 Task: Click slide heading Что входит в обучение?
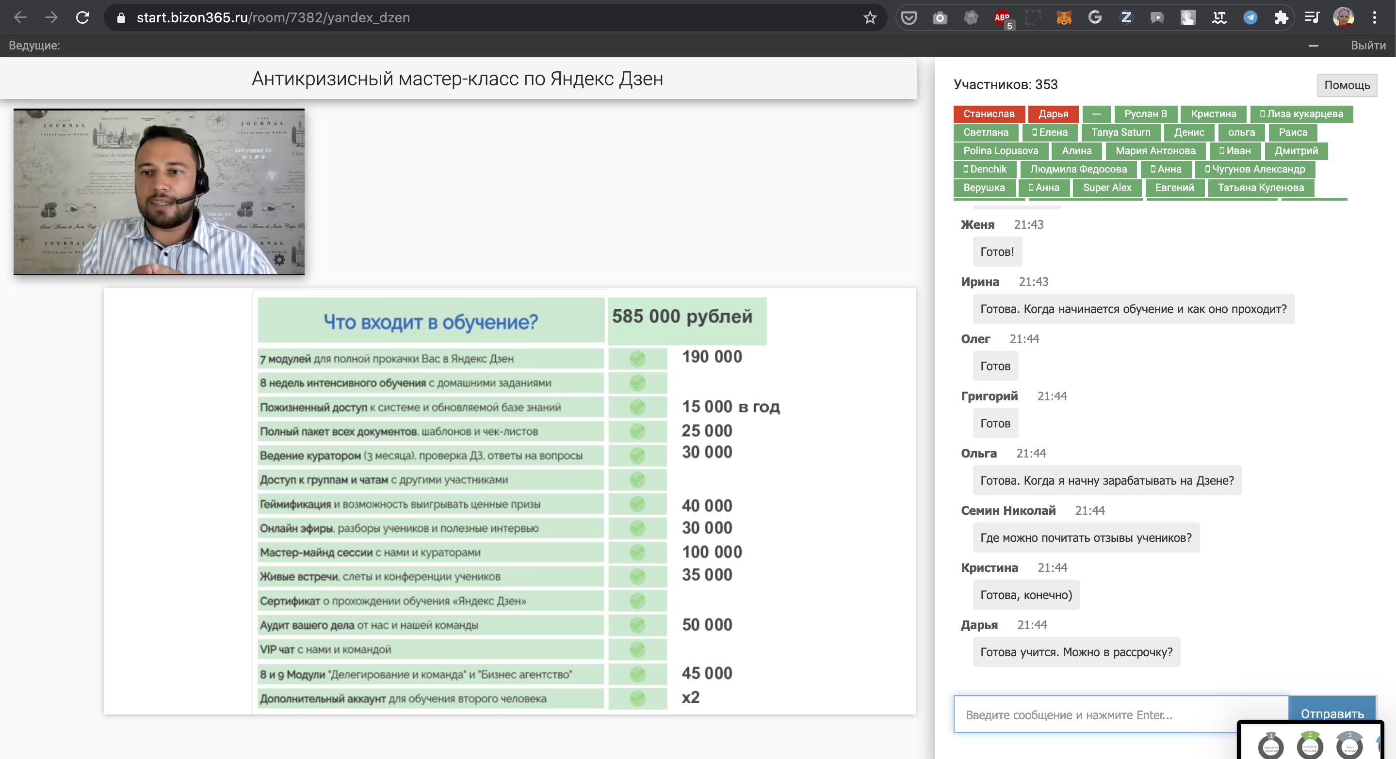click(431, 321)
